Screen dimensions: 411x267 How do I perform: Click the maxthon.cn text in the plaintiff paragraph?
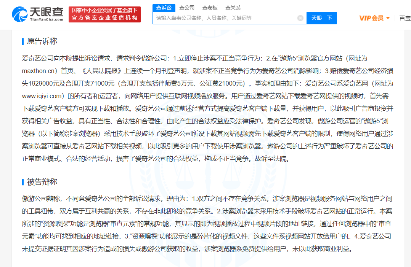[38, 71]
